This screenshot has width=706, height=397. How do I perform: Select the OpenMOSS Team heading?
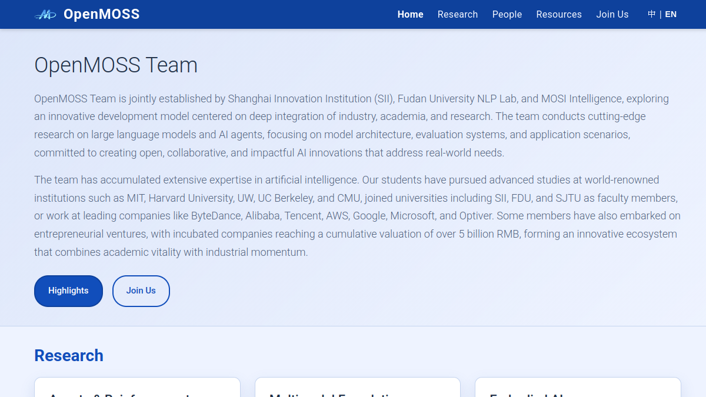tap(116, 65)
